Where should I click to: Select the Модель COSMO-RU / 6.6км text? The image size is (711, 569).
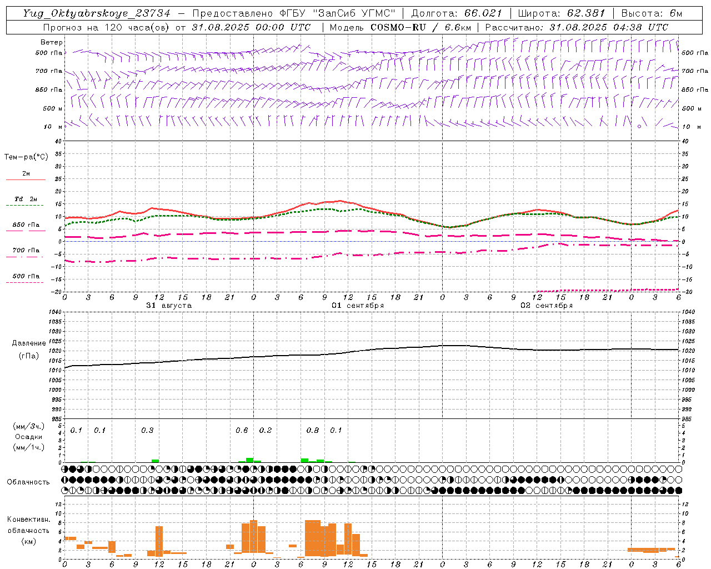click(x=400, y=27)
